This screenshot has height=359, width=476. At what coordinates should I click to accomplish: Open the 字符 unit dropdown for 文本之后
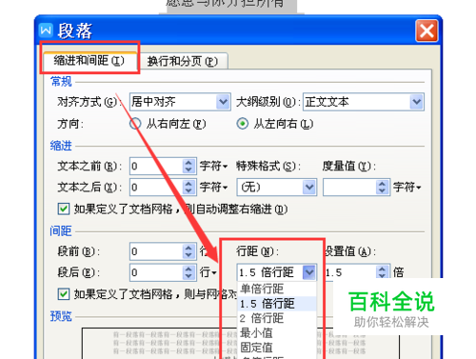(213, 188)
